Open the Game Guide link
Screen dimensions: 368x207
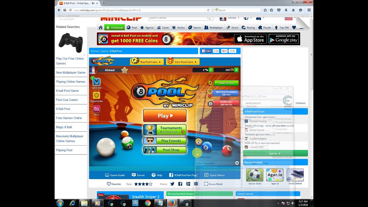click(x=115, y=175)
